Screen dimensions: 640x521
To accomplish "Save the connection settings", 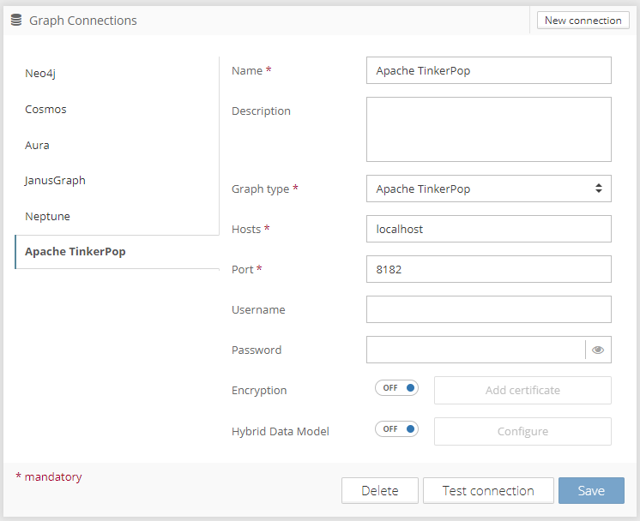I will point(591,491).
